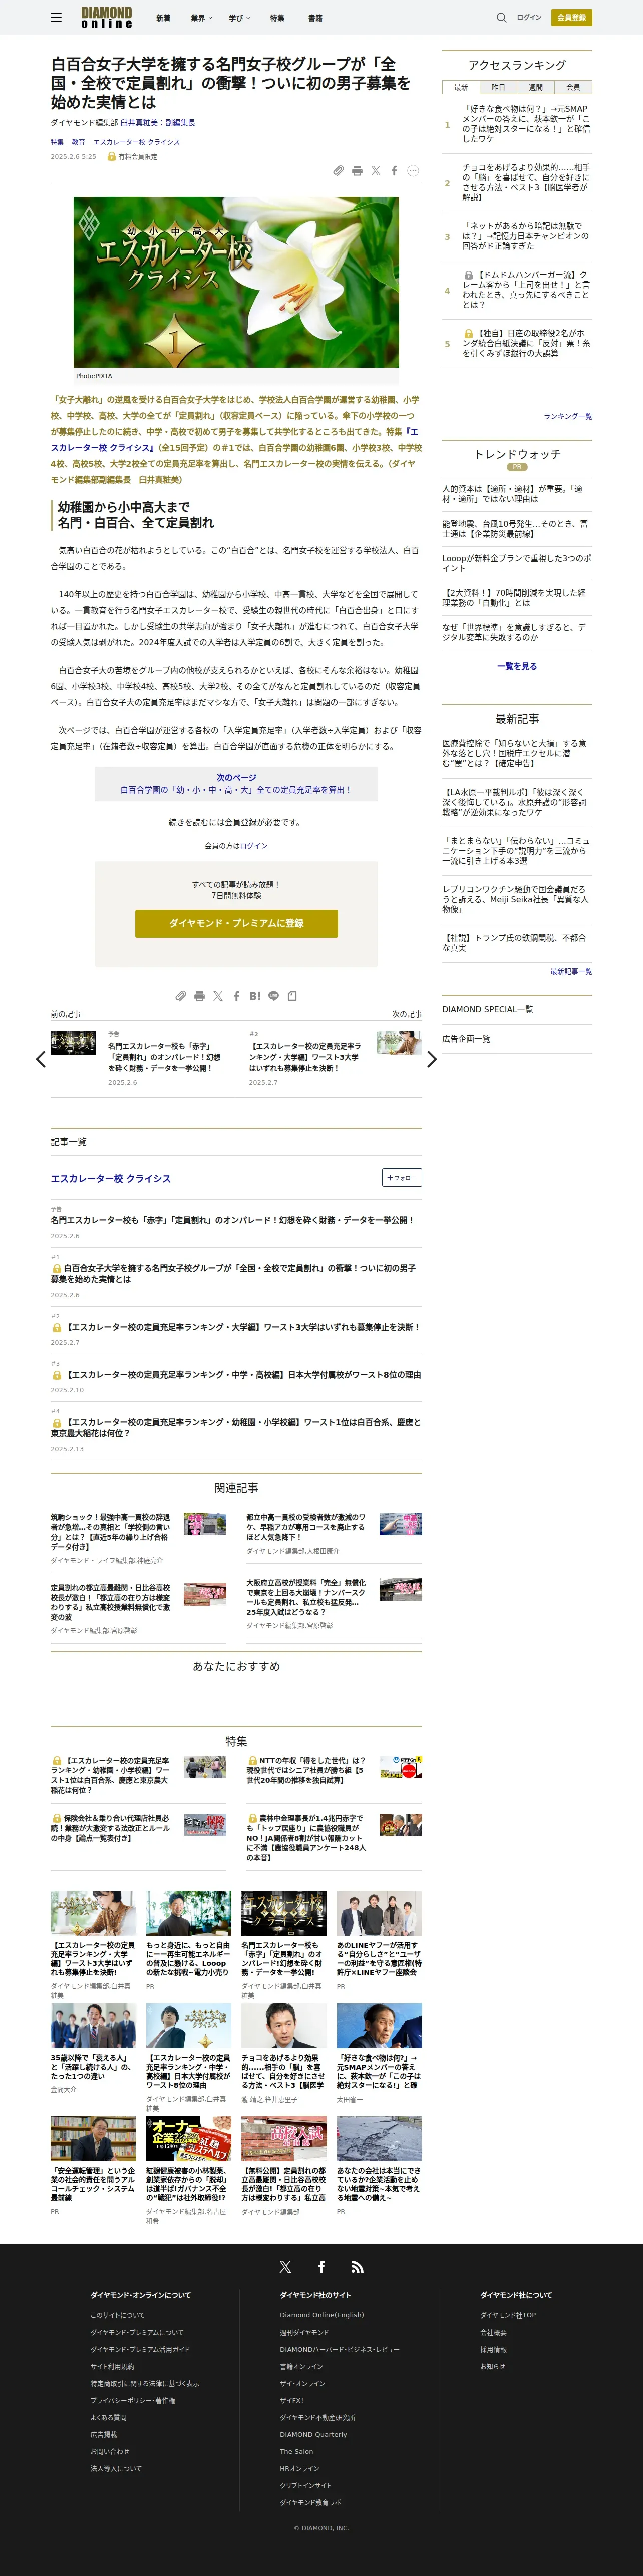Open previous article thumbnail 予告
Image resolution: width=643 pixels, height=2576 pixels.
tap(73, 1042)
